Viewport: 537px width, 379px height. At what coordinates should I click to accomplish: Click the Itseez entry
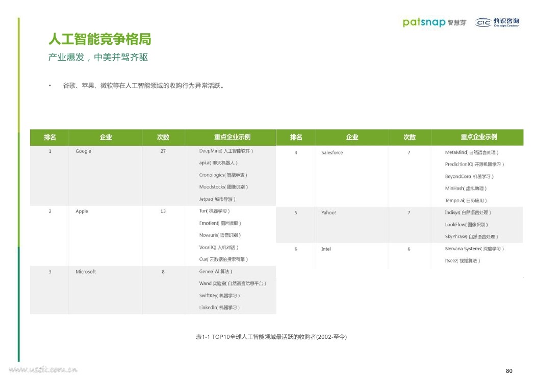[x=463, y=261]
